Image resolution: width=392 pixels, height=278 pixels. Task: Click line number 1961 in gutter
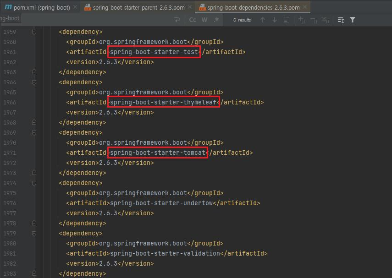[10, 52]
